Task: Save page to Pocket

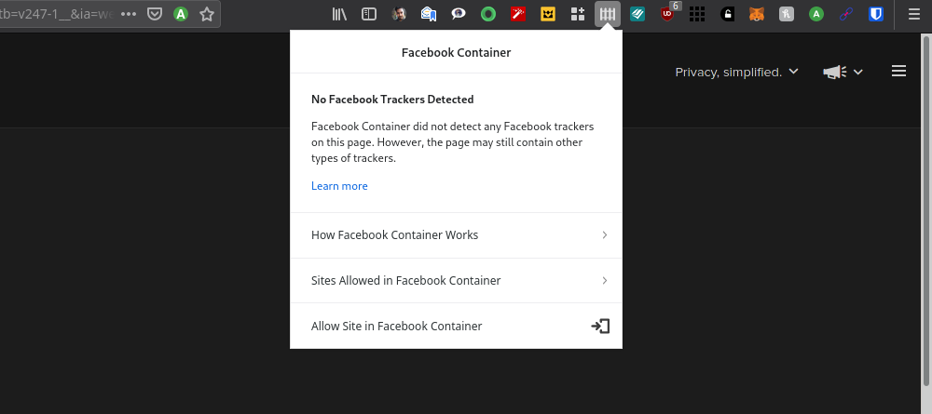Action: coord(155,14)
